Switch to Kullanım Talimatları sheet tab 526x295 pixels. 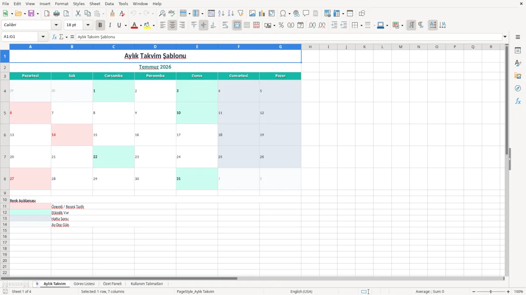point(147,284)
